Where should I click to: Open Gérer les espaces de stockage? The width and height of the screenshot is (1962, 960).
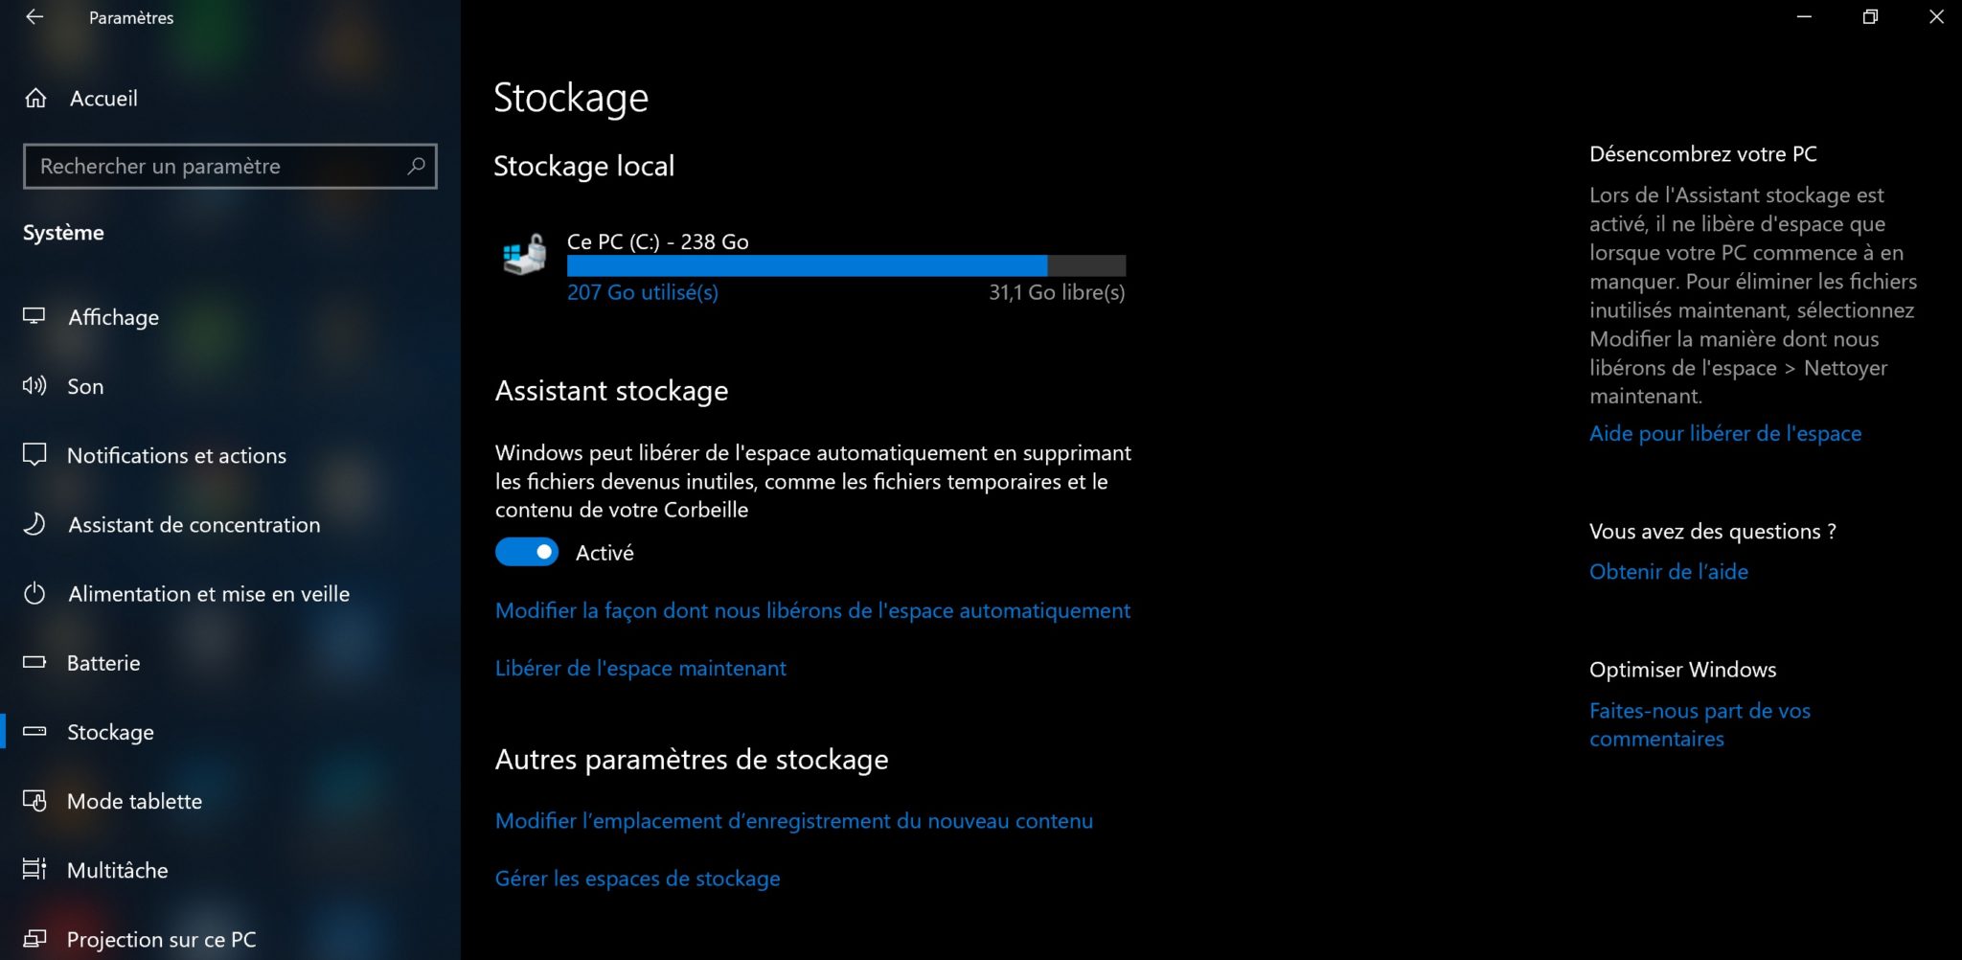637,879
